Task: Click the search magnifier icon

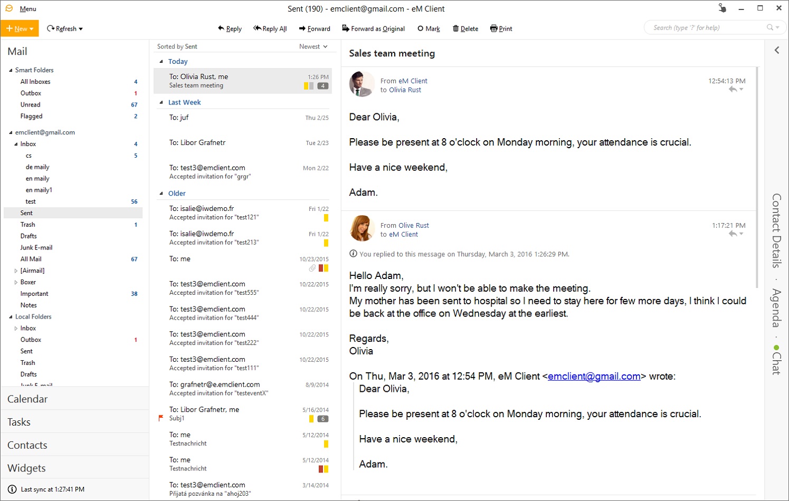Action: (770, 27)
